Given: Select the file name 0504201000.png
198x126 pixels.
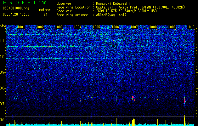Looking at the screenshot, I should pyautogui.click(x=16, y=8).
